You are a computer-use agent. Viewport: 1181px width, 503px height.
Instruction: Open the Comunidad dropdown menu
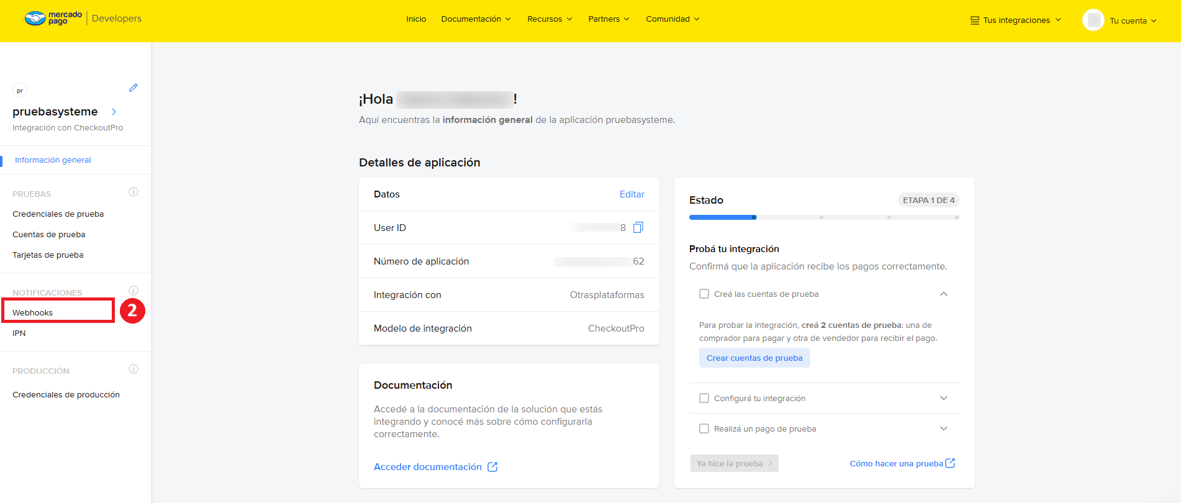click(x=672, y=19)
